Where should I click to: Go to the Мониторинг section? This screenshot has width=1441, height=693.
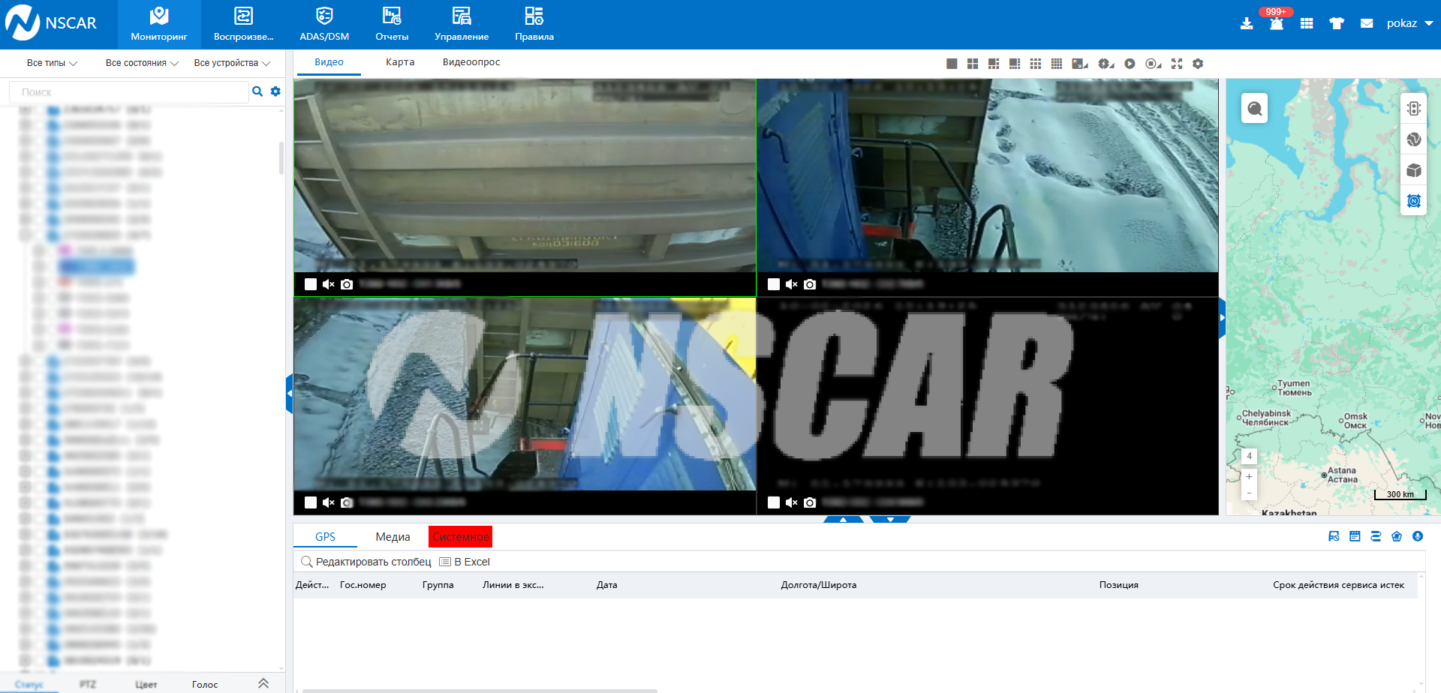point(159,25)
